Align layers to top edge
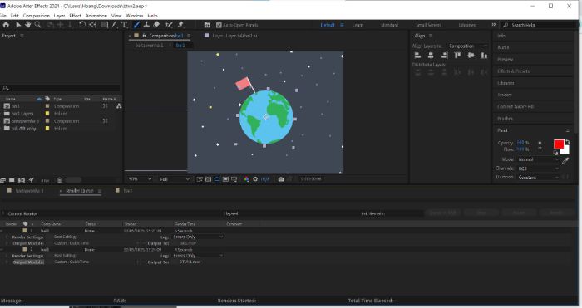Screen dimensions: 582x308 457,56
